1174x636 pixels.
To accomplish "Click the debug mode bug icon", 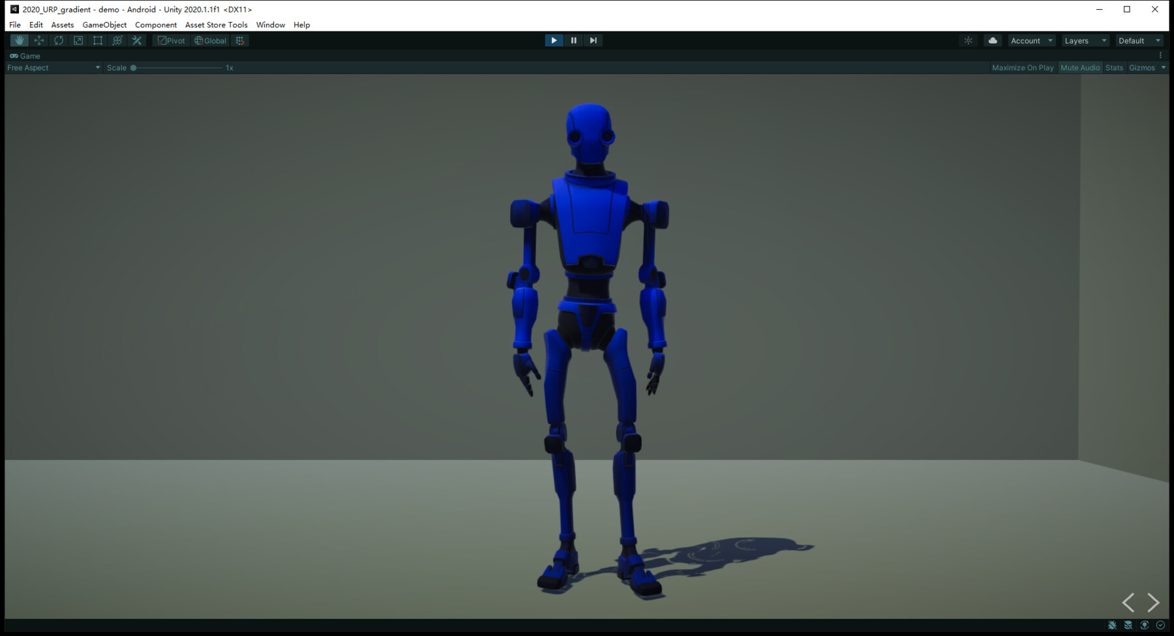I will [x=1112, y=625].
